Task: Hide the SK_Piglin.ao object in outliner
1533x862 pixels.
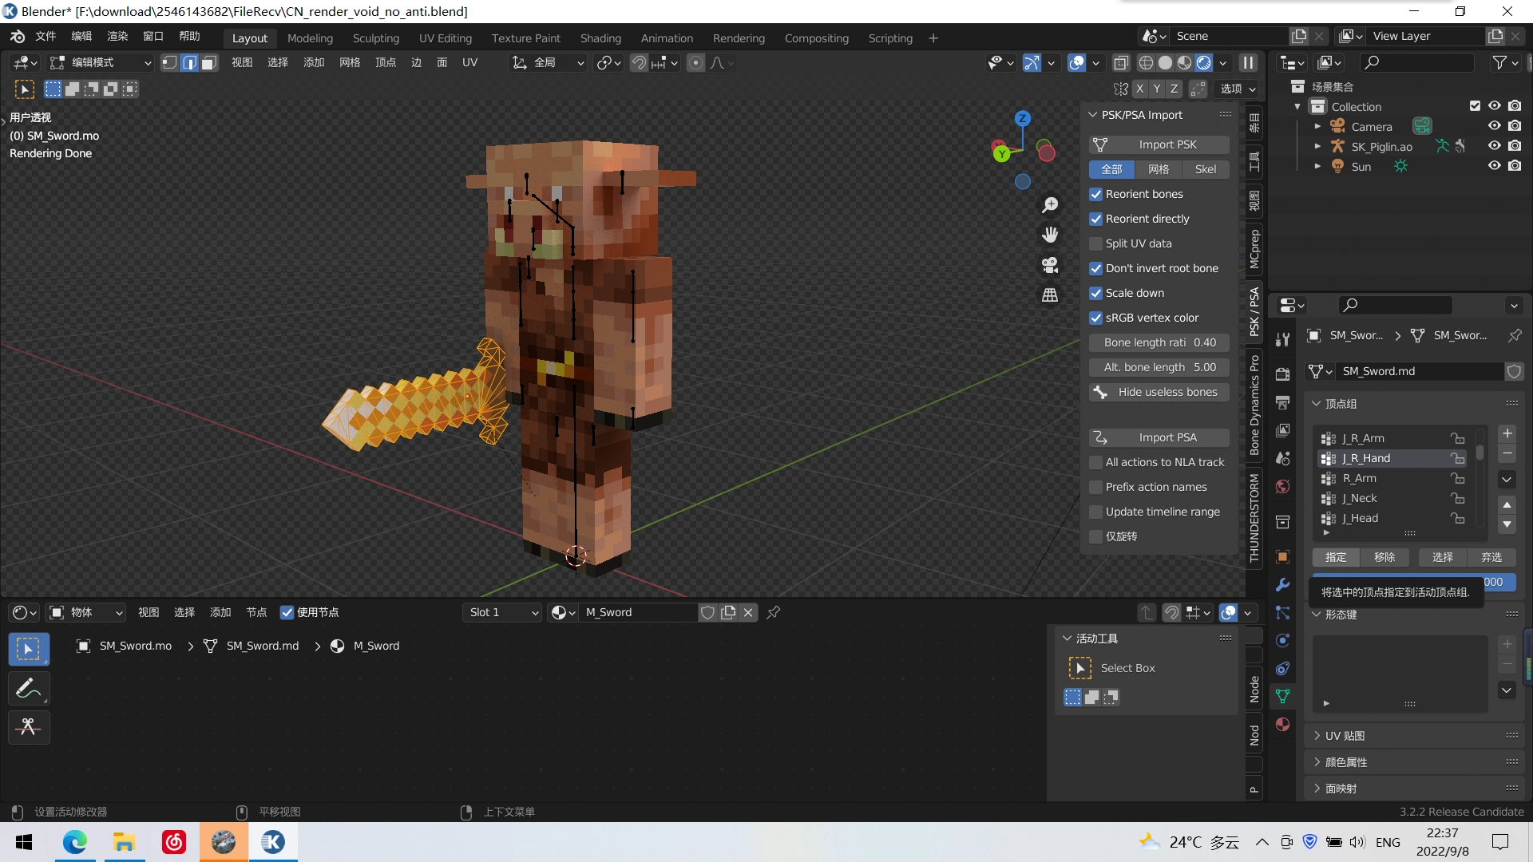Action: (1494, 146)
